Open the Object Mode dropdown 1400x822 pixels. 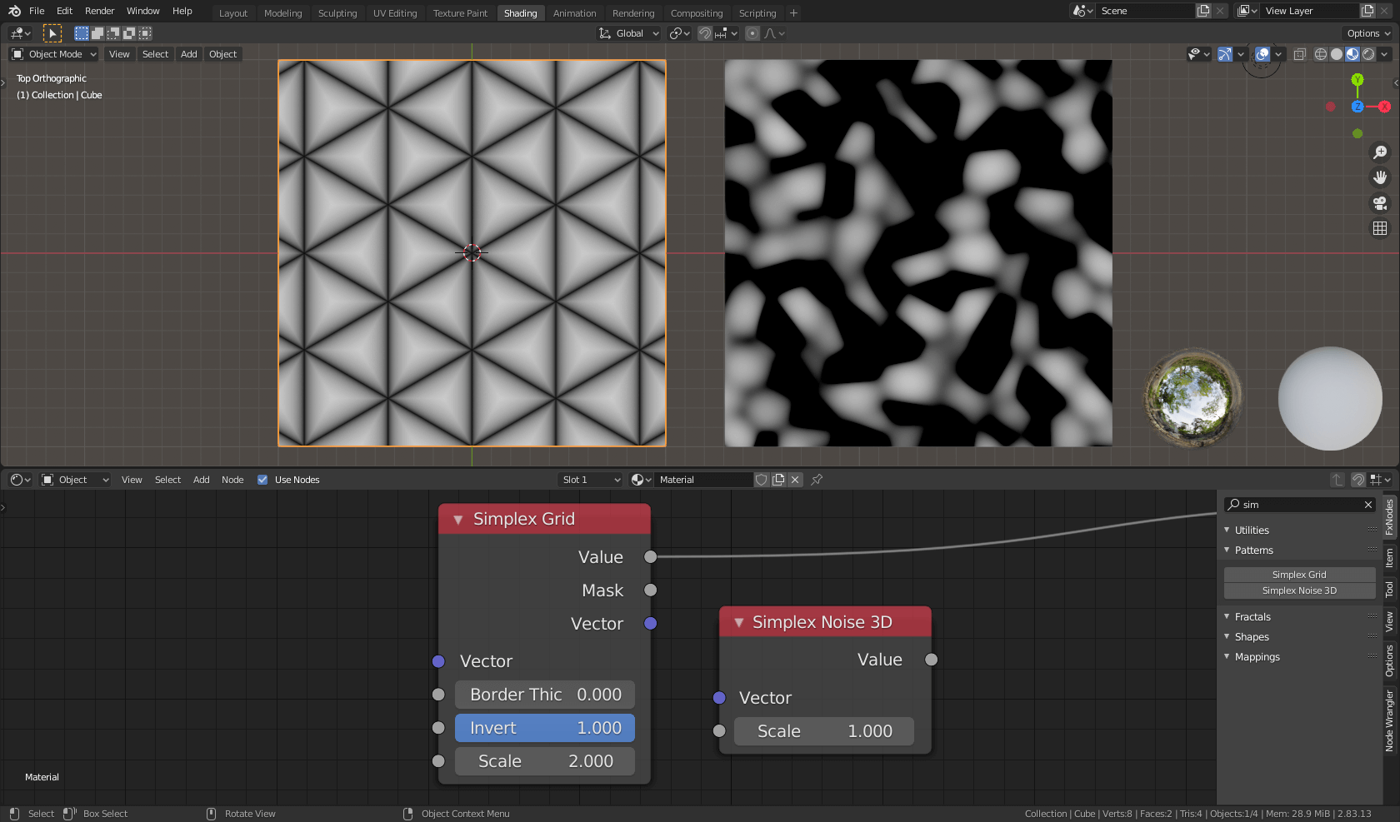pyautogui.click(x=53, y=54)
